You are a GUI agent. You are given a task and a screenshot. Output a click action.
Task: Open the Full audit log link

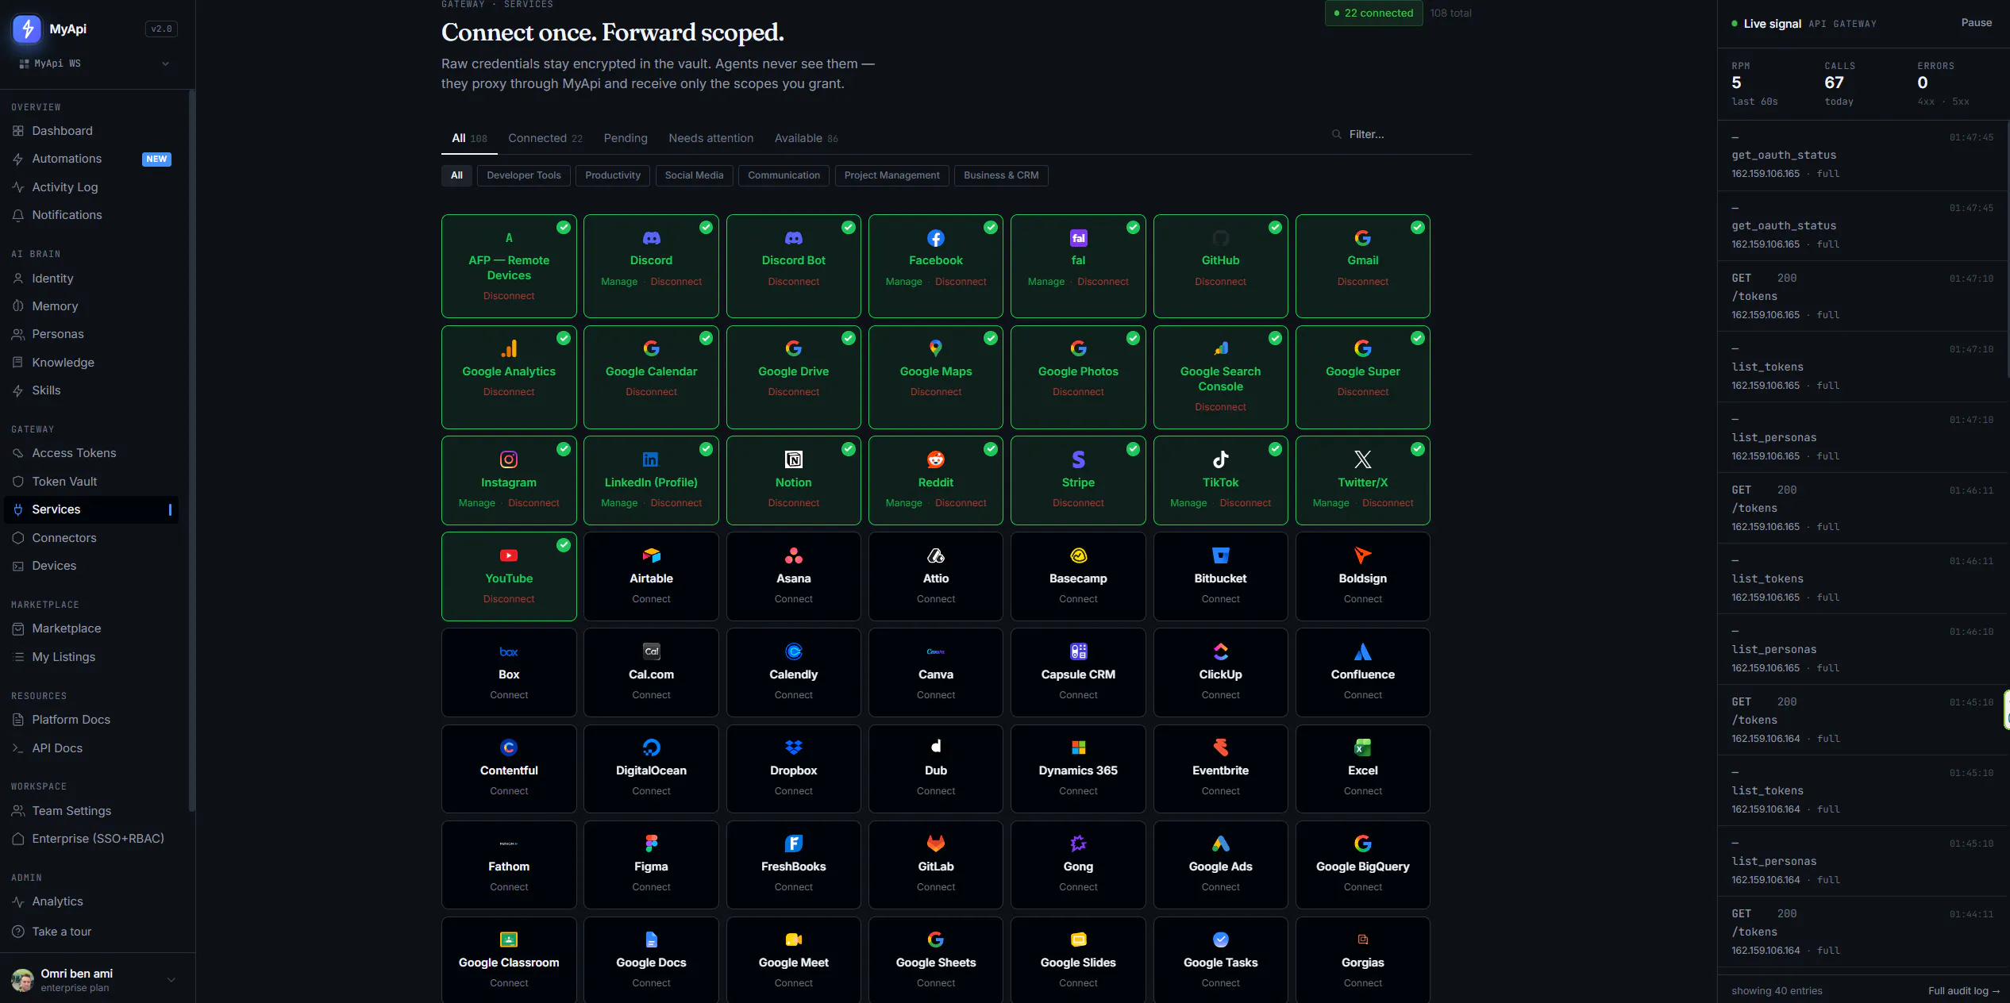click(1963, 990)
